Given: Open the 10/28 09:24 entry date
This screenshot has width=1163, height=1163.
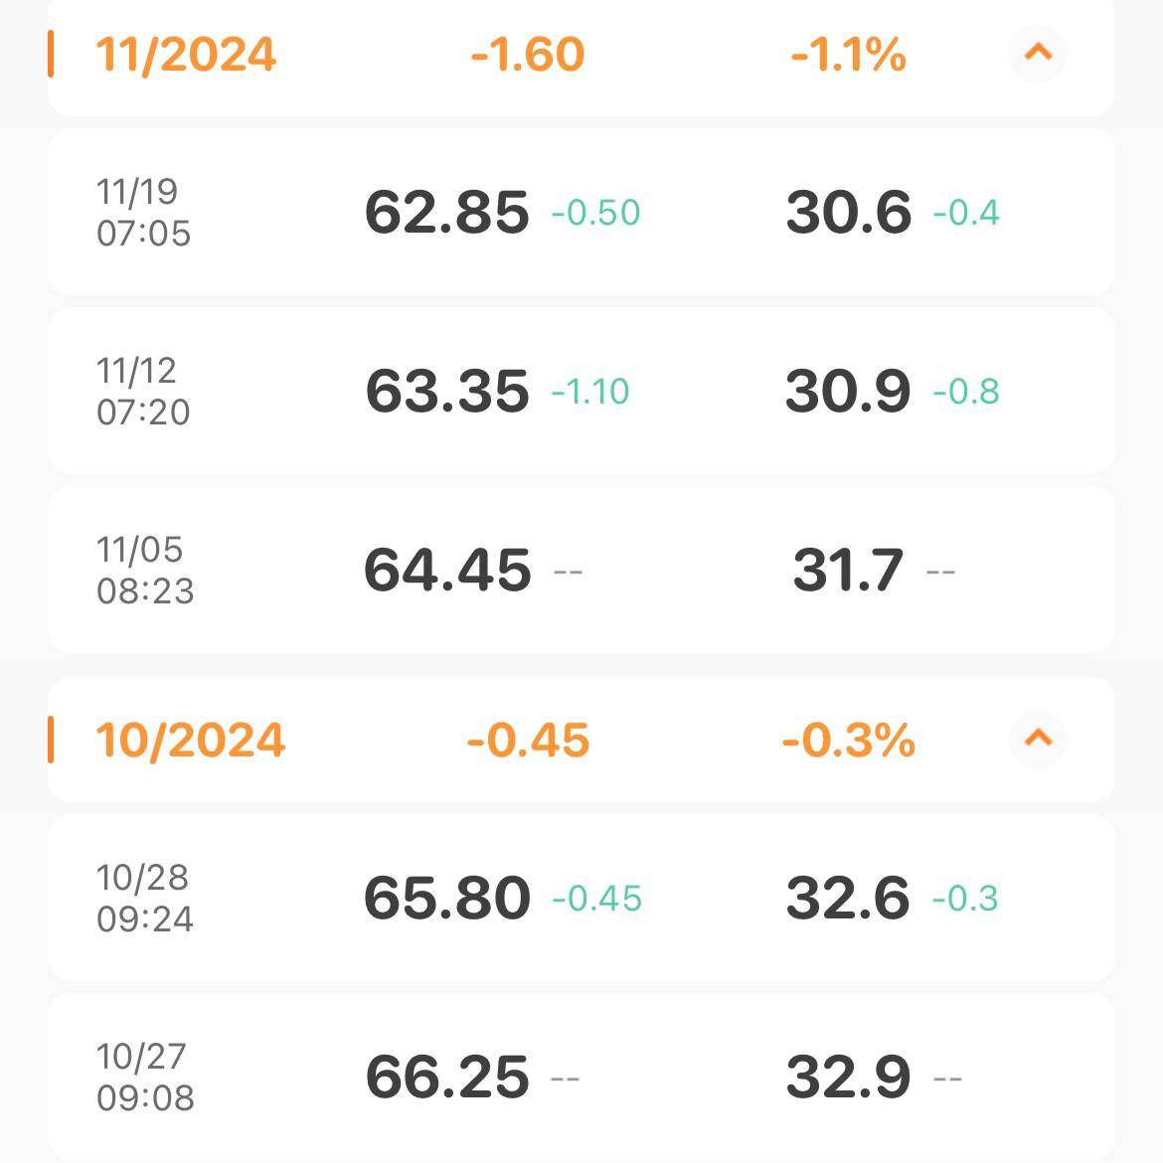Looking at the screenshot, I should pos(145,898).
